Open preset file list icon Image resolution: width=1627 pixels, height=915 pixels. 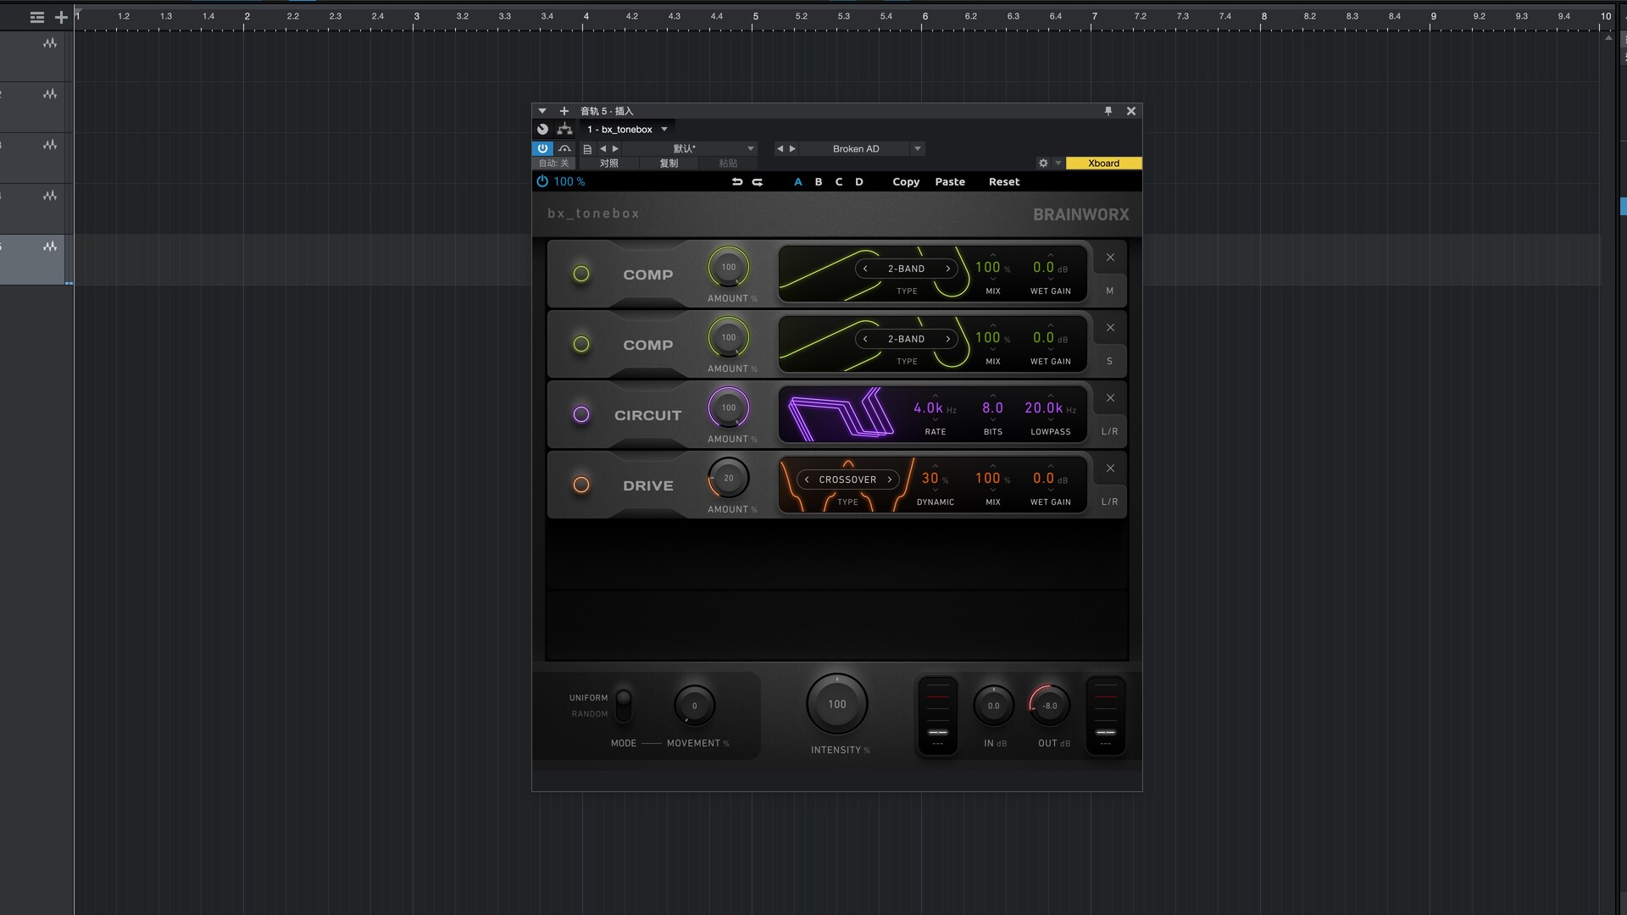tap(586, 149)
